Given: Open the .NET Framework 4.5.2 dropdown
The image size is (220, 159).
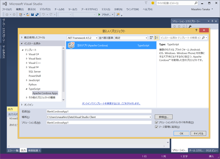Looking at the screenshot, I should pyautogui.click(x=82, y=38).
